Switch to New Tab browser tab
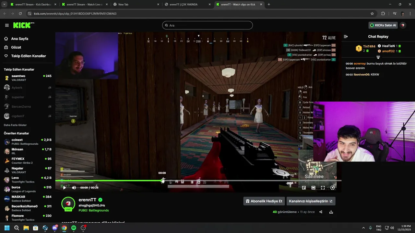This screenshot has height=233, width=415. pyautogui.click(x=136, y=5)
